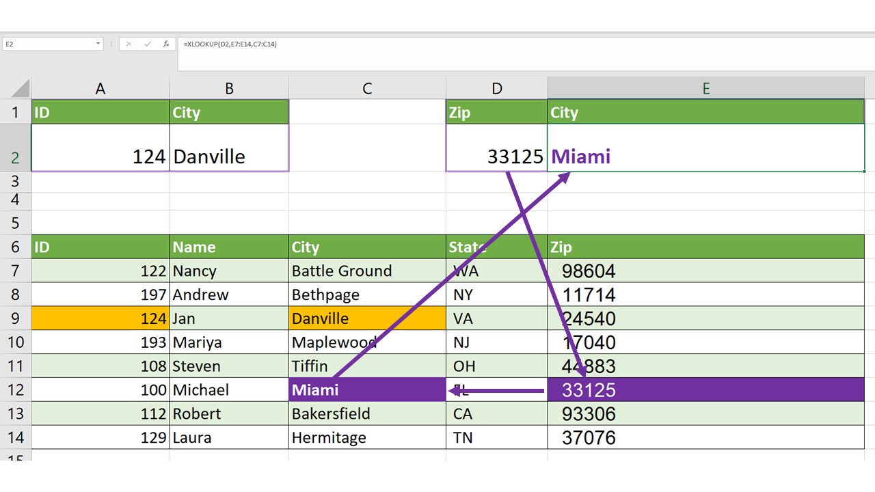
Task: Click the state cell NY
Action: 497,295
